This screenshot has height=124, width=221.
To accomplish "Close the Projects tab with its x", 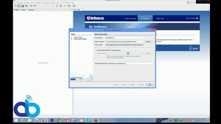I will point(21,10).
